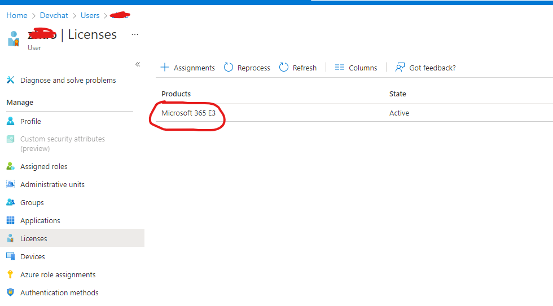The height and width of the screenshot is (306, 553).
Task: Collapse the sidebar with the double-chevron
Action: click(138, 64)
